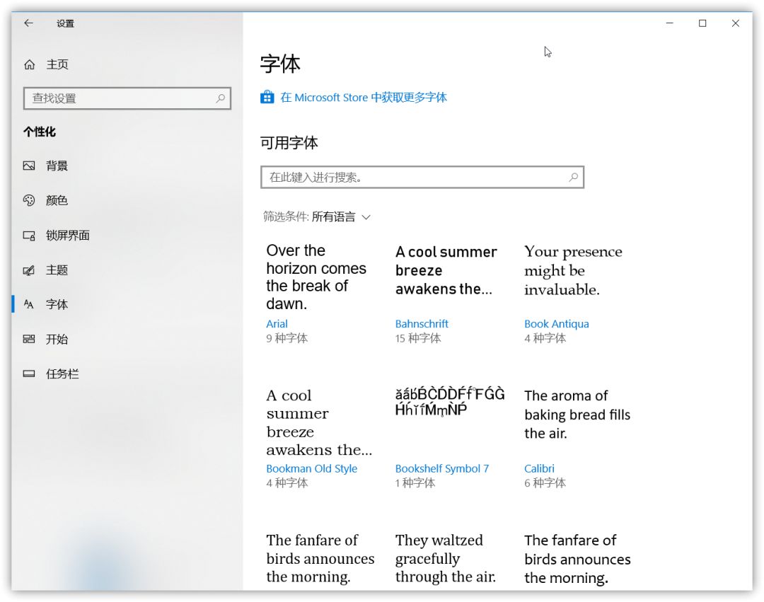Click Bookshelf Symbol 7 glyph preview

pyautogui.click(x=450, y=402)
